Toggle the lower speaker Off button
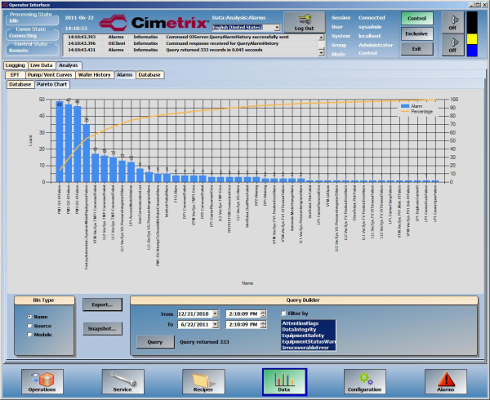The width and height of the screenshot is (490, 400). [452, 45]
